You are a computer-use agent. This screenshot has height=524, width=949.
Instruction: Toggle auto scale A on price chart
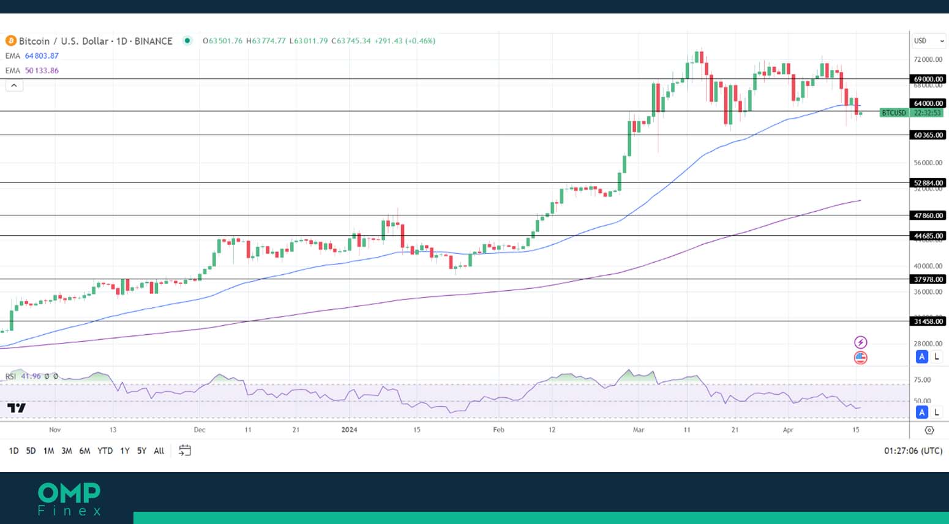(921, 356)
